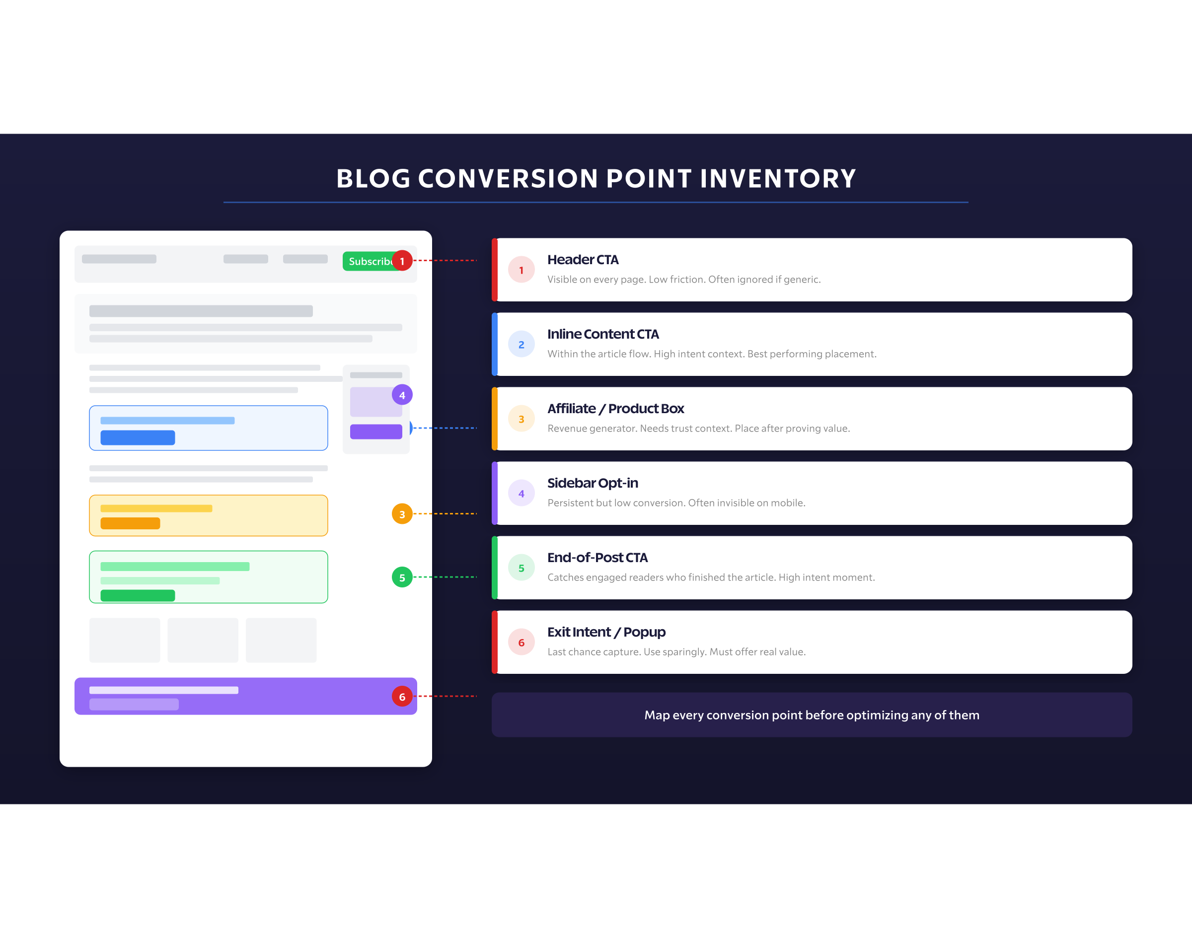This screenshot has width=1192, height=938.
Task: Click the green badge 5 next to the mockup
Action: point(403,577)
